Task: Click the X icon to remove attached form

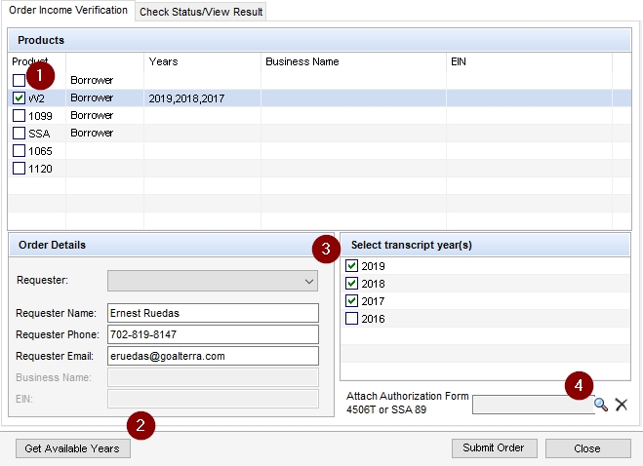Action: [622, 405]
